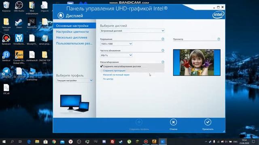Click the display preview image
This screenshot has width=259, height=145.
coord(197,62)
